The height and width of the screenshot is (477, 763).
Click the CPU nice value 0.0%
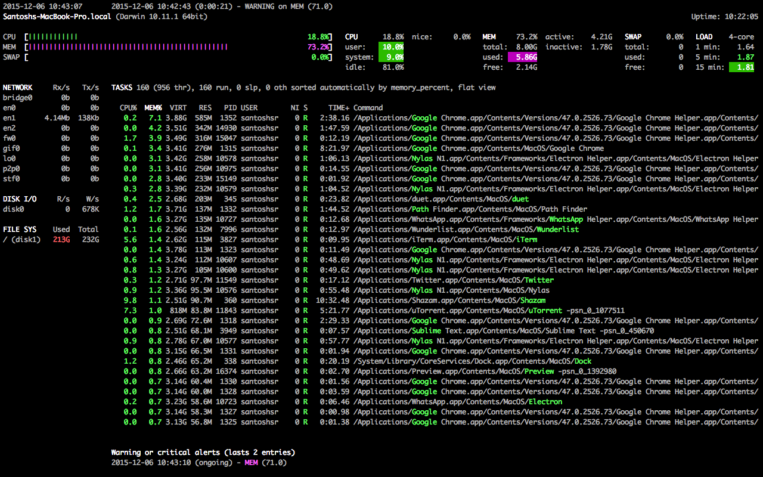pos(461,37)
